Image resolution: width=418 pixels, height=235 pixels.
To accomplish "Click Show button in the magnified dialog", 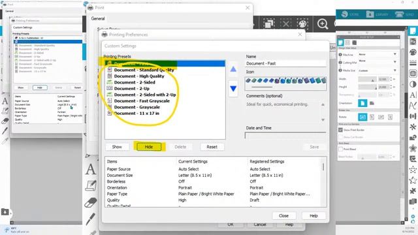I will (x=117, y=147).
